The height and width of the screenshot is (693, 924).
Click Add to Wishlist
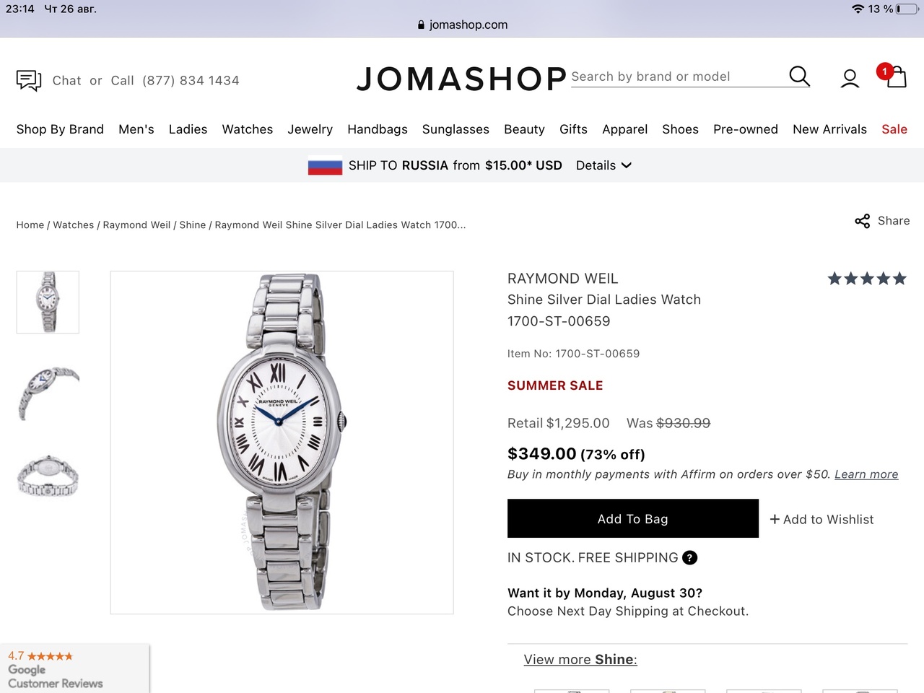(821, 520)
